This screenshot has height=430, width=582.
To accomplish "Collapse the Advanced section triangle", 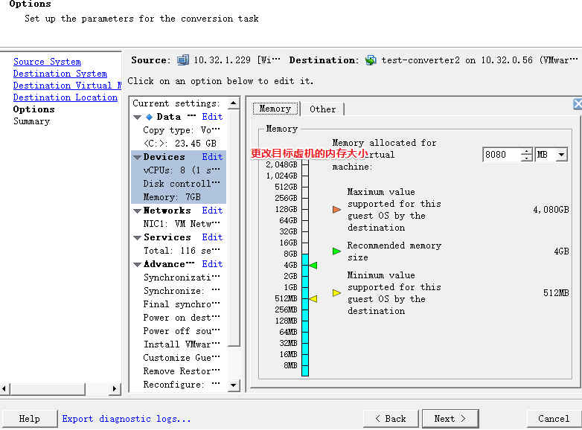I will tap(138, 265).
